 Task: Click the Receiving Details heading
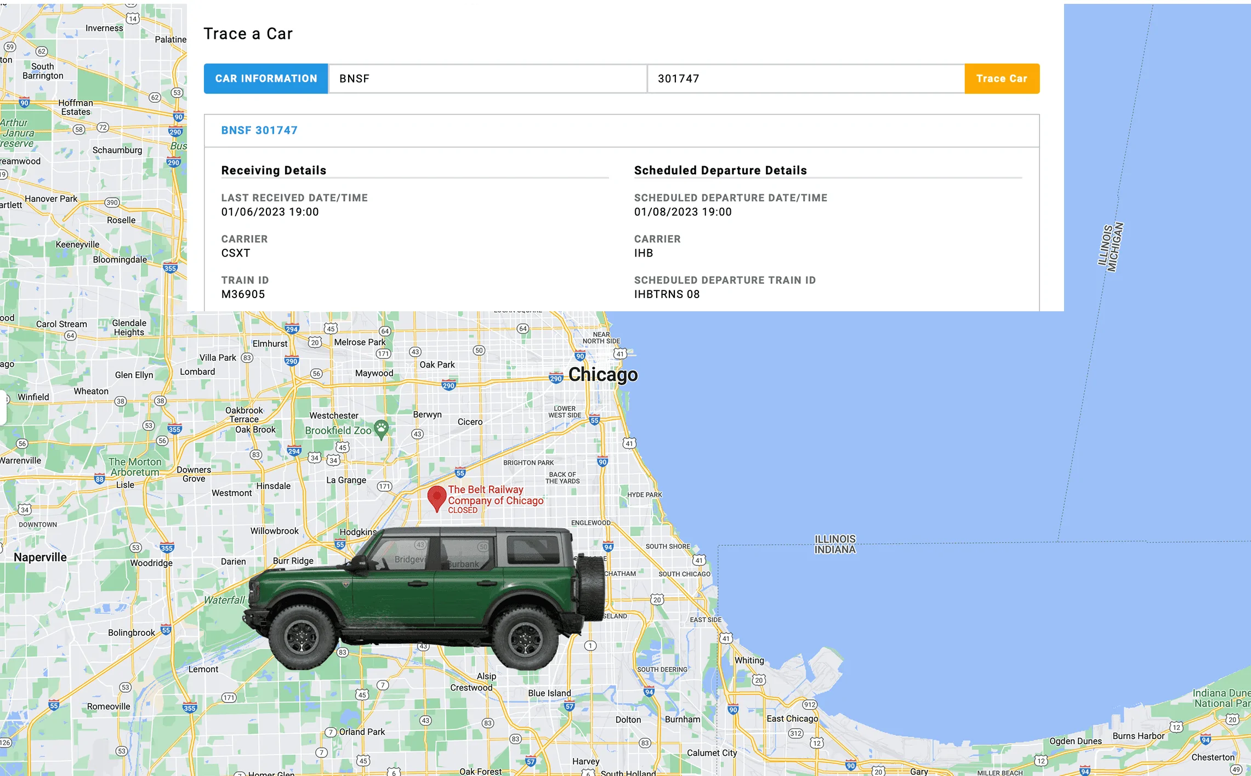274,170
